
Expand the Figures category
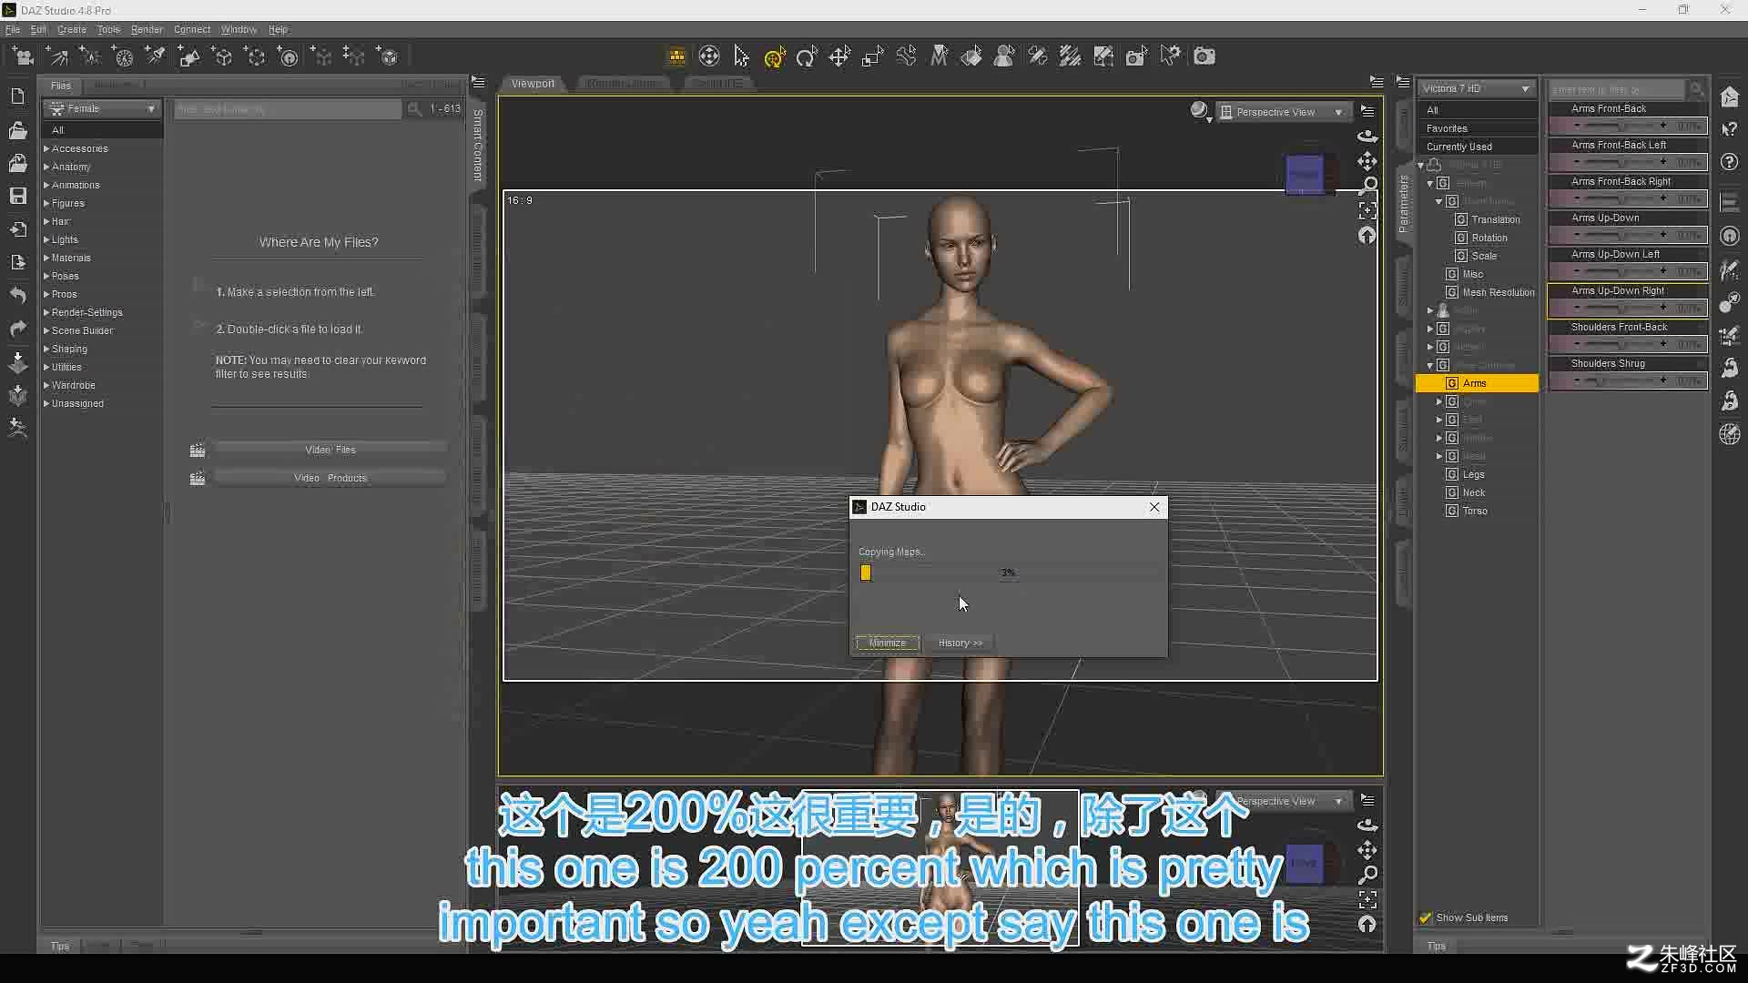coord(46,203)
